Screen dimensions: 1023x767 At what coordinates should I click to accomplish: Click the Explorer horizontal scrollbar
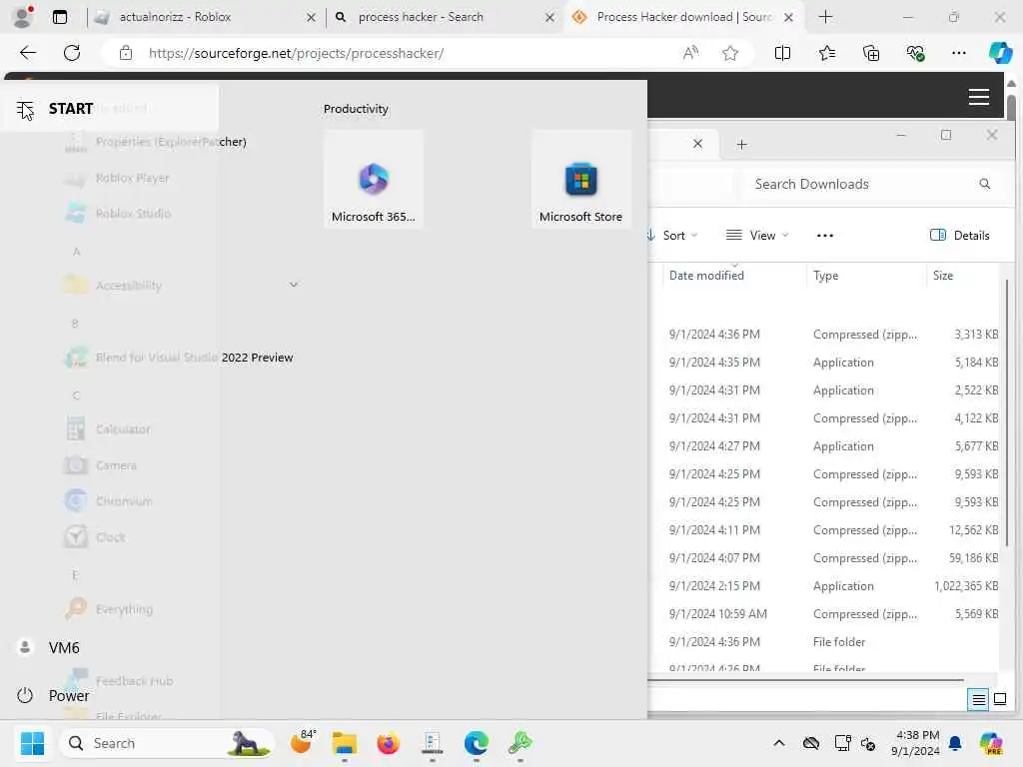click(x=806, y=679)
